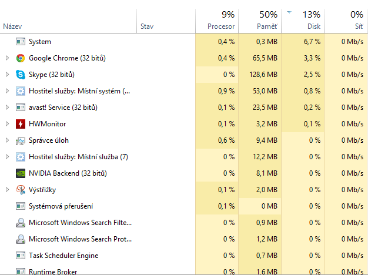Click the NVIDIA Backend icon
The width and height of the screenshot is (368, 275).
coord(21,173)
